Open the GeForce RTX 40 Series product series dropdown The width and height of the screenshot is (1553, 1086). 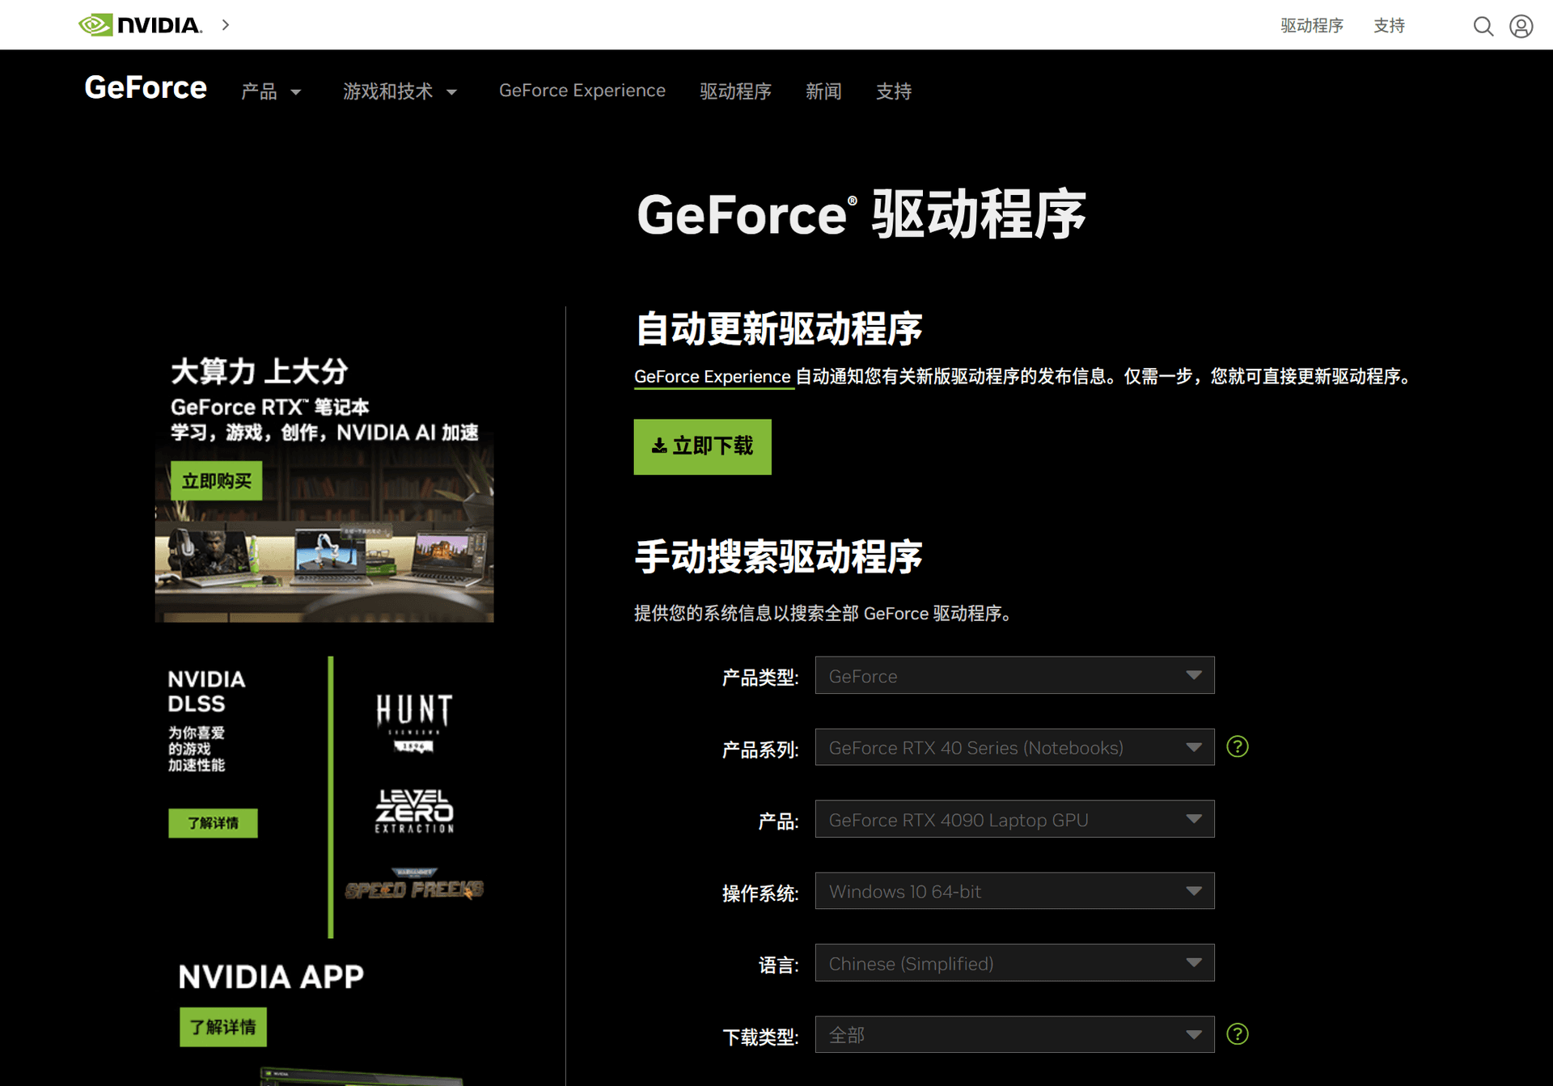[1013, 747]
